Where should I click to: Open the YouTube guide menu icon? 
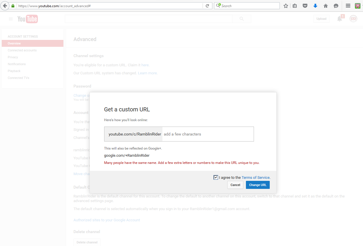(x=11, y=19)
